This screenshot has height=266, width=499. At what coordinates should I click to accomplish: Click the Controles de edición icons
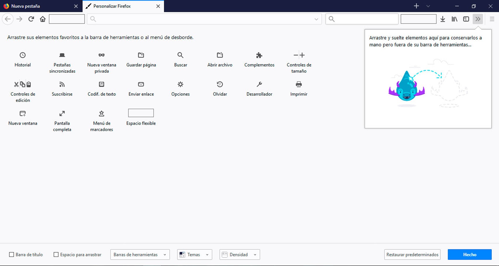pyautogui.click(x=22, y=84)
